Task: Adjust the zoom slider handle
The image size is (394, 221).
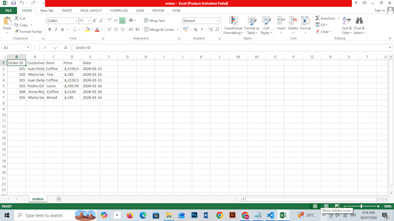Action: click(362, 206)
